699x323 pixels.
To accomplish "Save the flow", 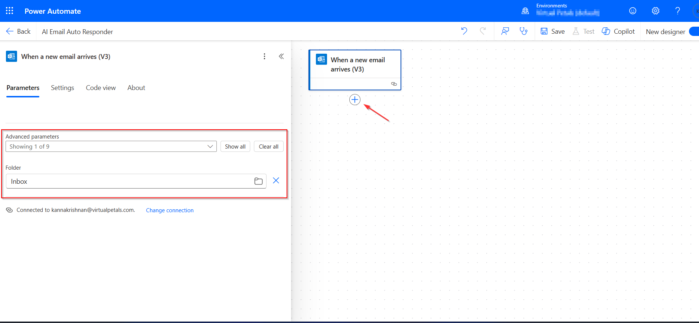I will coord(552,31).
